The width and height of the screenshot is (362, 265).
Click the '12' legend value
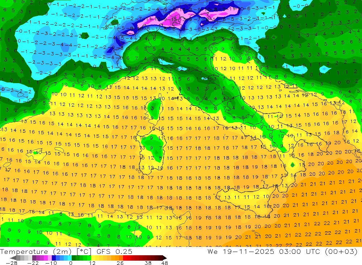92,263
